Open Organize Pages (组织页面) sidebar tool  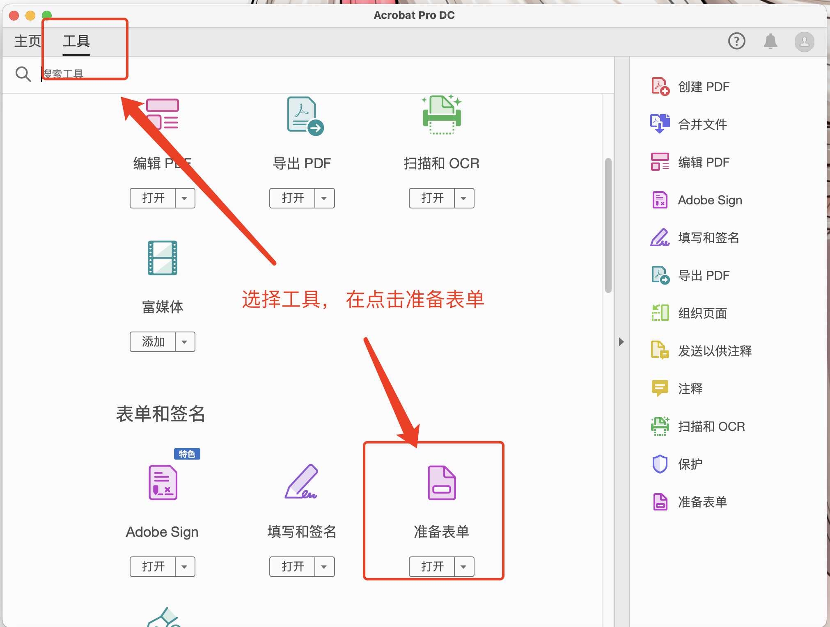coord(702,313)
